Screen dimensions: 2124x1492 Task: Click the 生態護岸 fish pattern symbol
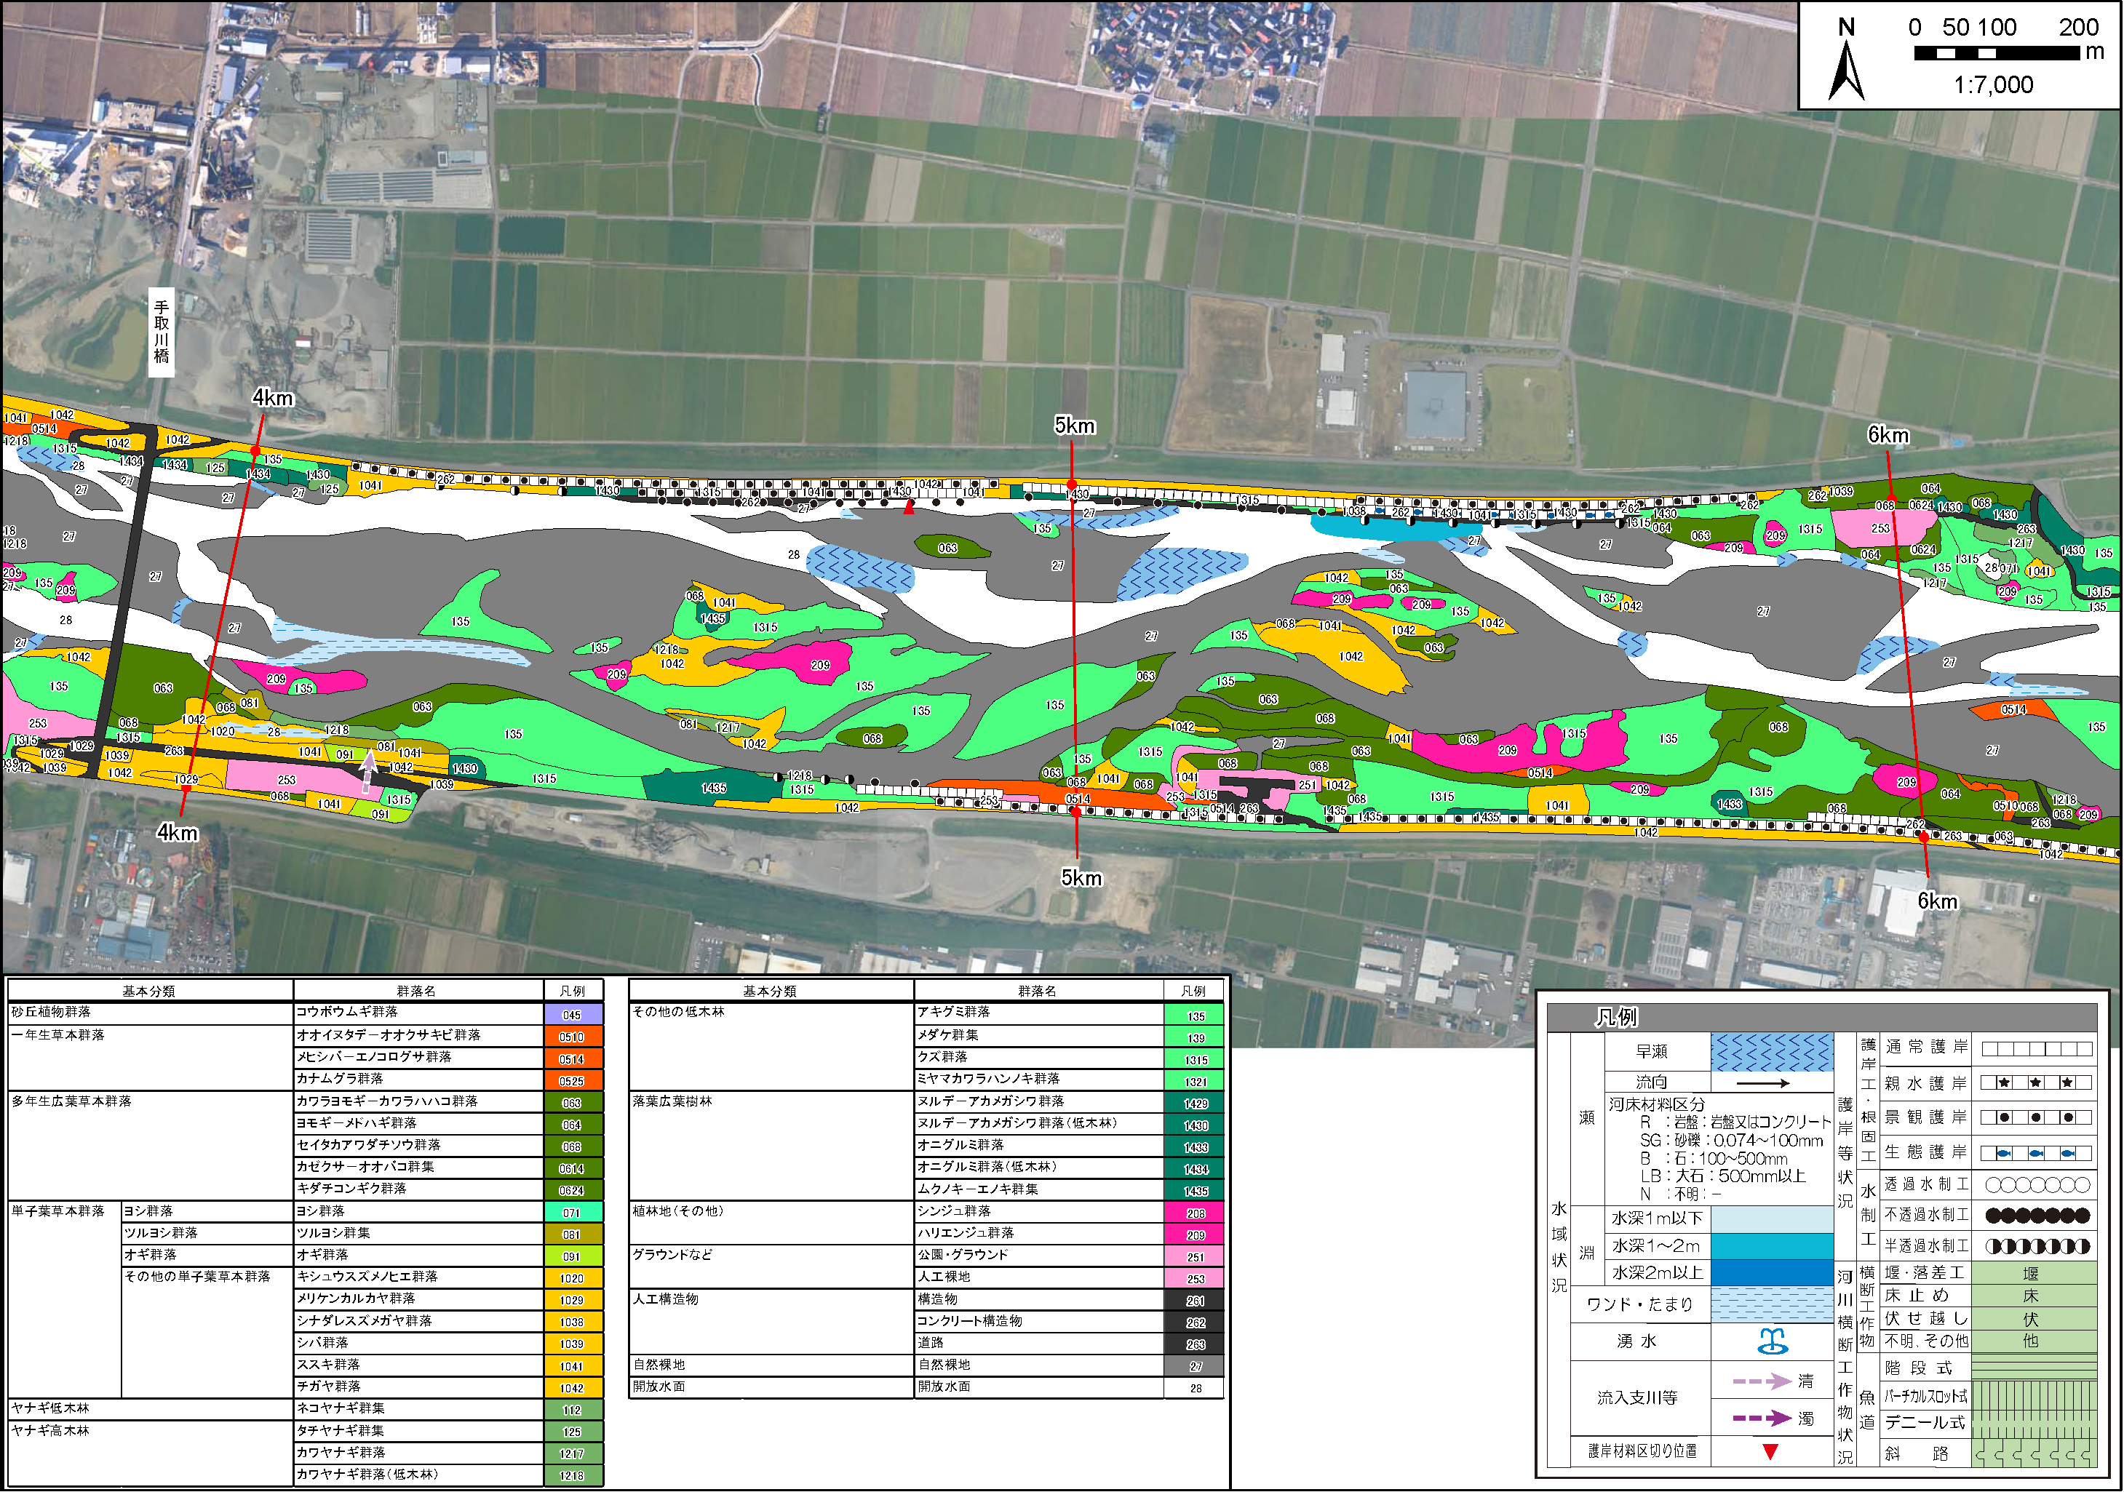[2036, 1154]
